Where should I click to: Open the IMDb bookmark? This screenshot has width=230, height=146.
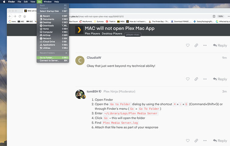pos(121,21)
